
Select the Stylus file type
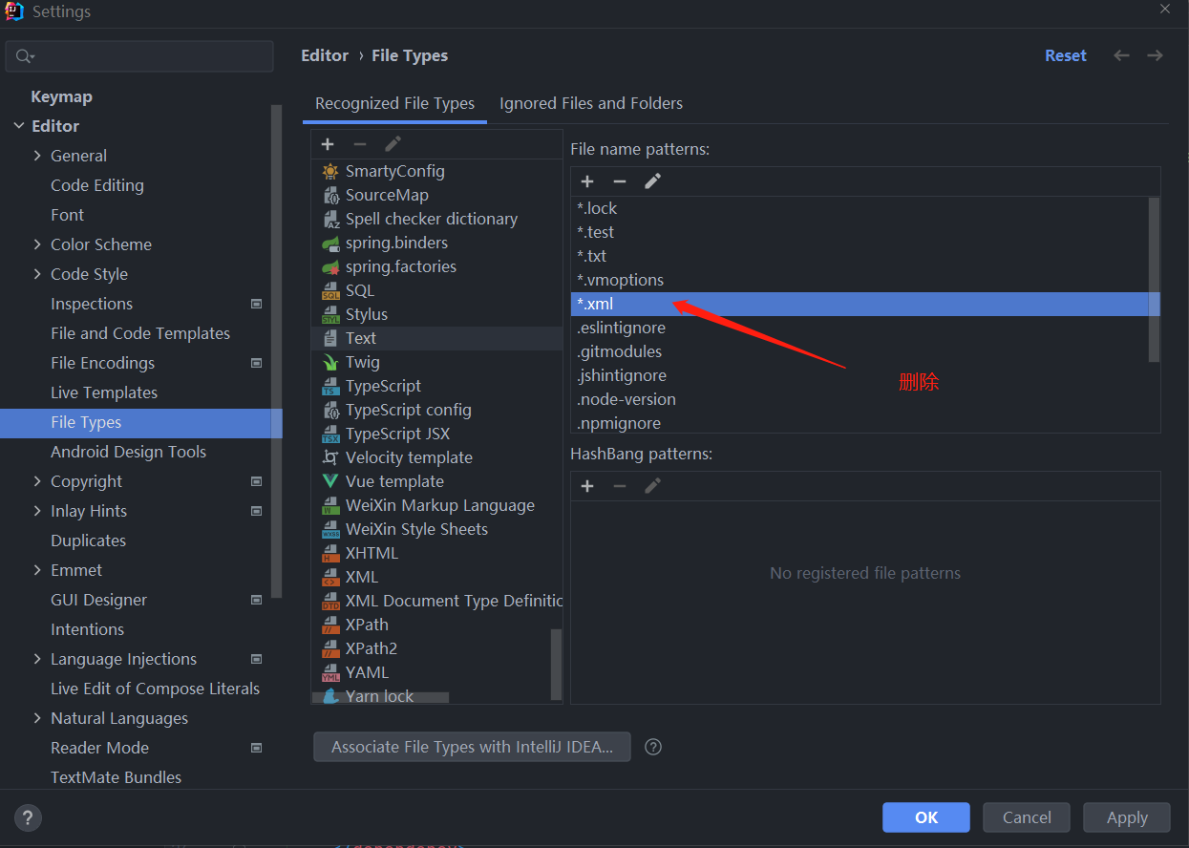point(437,314)
